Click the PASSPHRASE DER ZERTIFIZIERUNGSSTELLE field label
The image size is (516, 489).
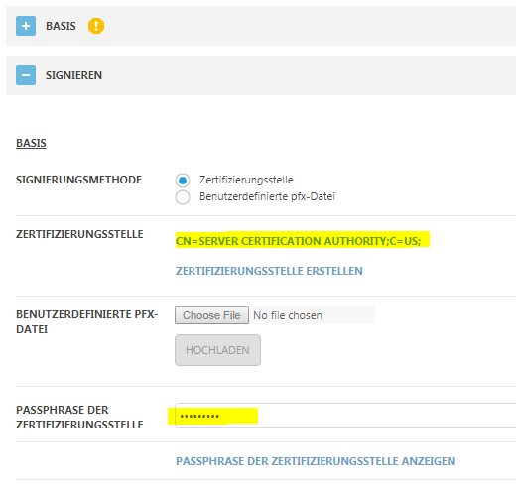[x=79, y=418]
